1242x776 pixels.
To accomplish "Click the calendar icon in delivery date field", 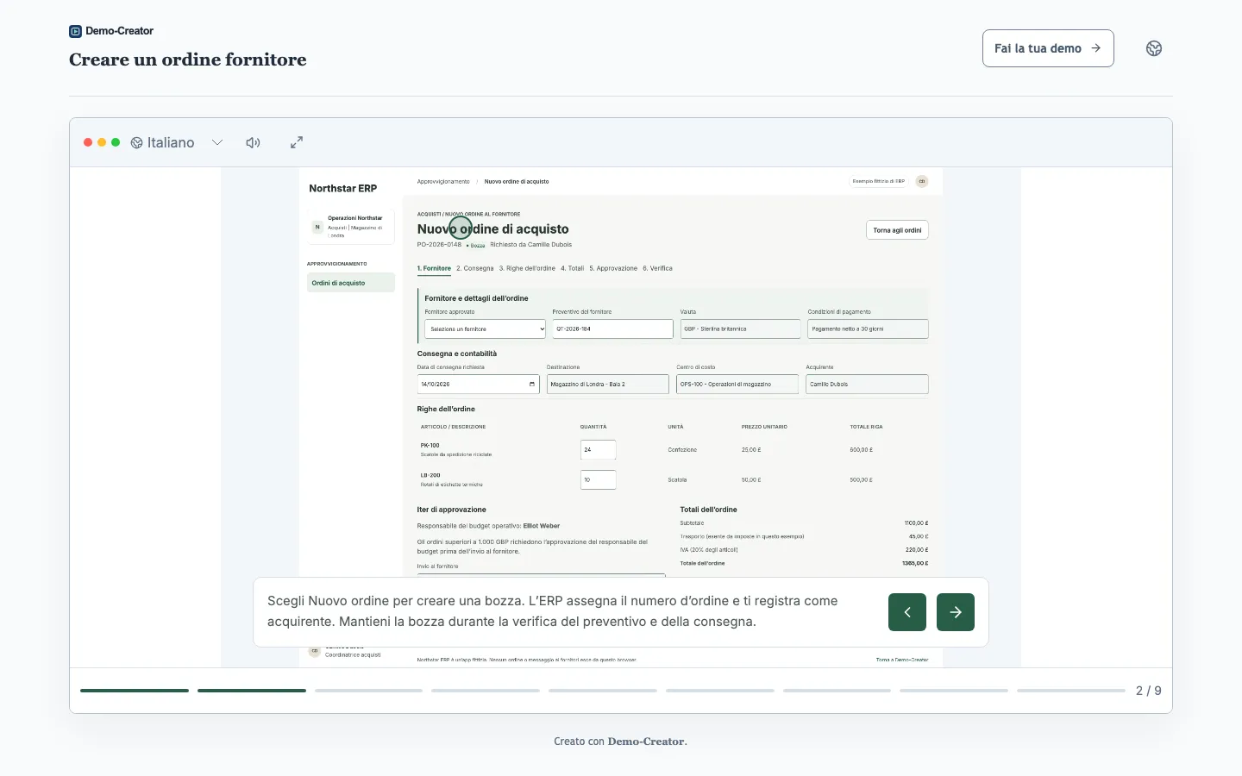I will tap(532, 385).
